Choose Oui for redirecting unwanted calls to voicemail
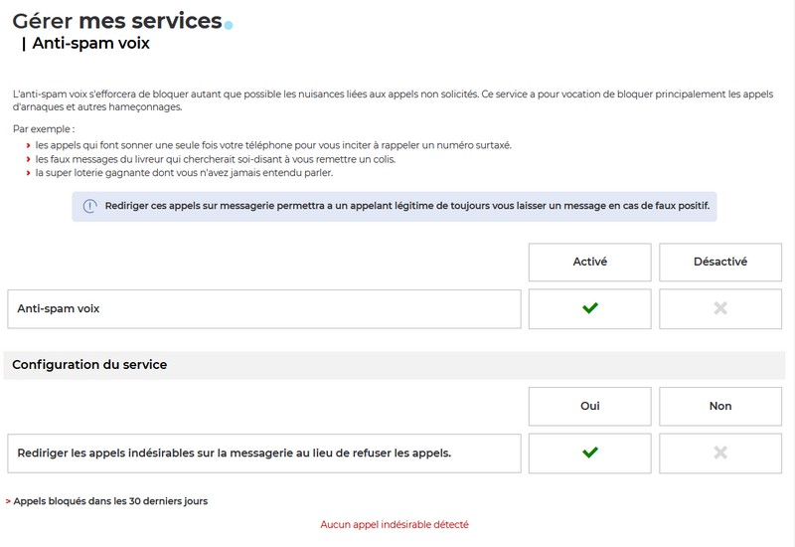The image size is (795, 547). point(589,453)
